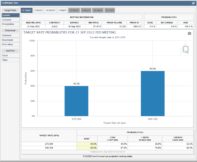Image resolution: width=197 pixels, height=162 pixels.
Task: Click the 1 MONTH 5 AUG 2022 header
Action: 178,139
